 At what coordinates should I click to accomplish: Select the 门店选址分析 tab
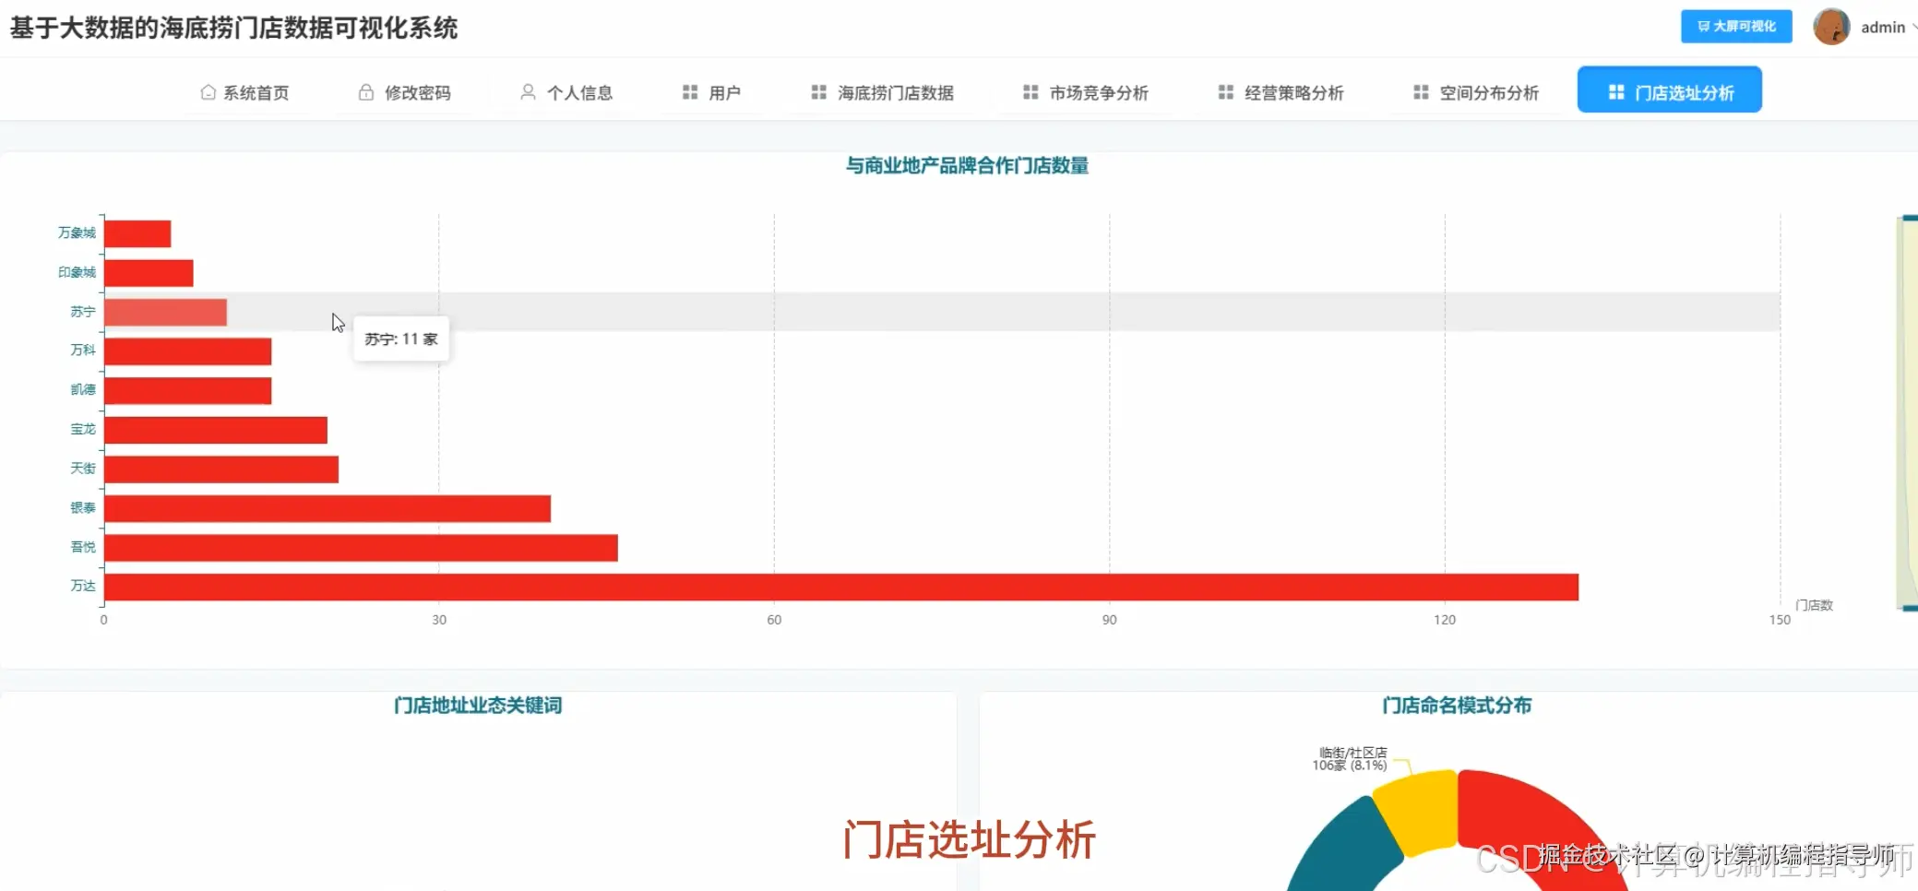point(1670,89)
